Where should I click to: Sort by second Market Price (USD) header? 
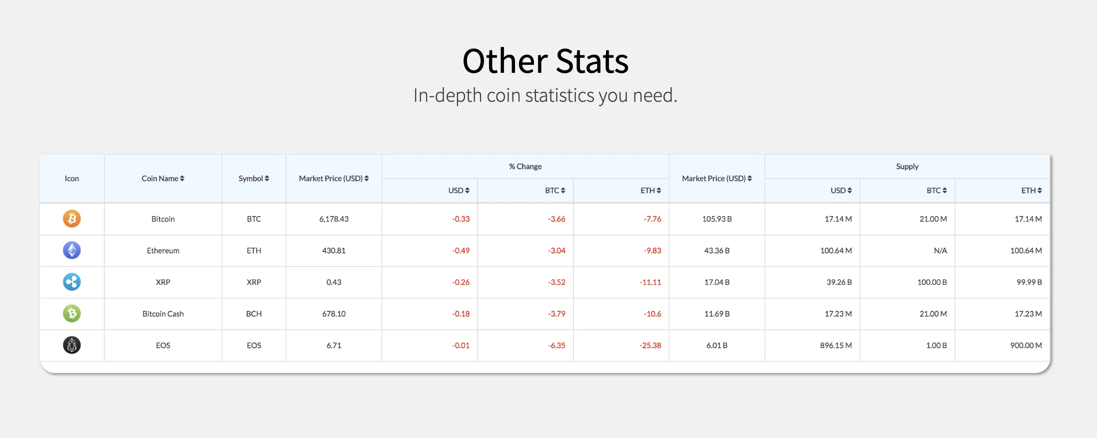click(750, 179)
